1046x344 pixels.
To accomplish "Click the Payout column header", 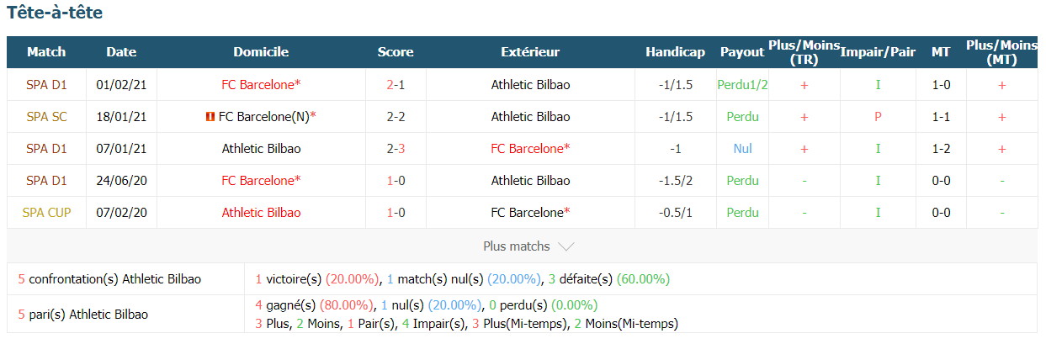I will point(742,52).
